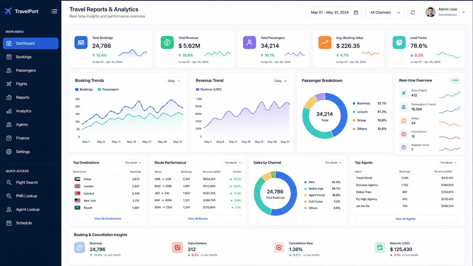Navigate to Analytics in the sidebar
The width and height of the screenshot is (473, 266).
click(x=31, y=111)
